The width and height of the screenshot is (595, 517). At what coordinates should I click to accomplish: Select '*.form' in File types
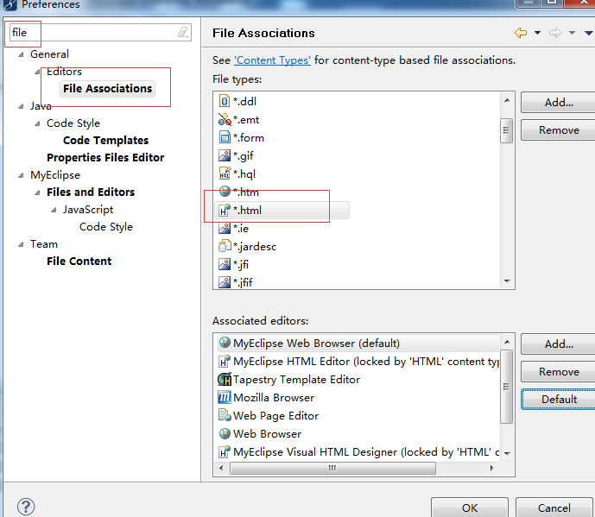(x=249, y=137)
